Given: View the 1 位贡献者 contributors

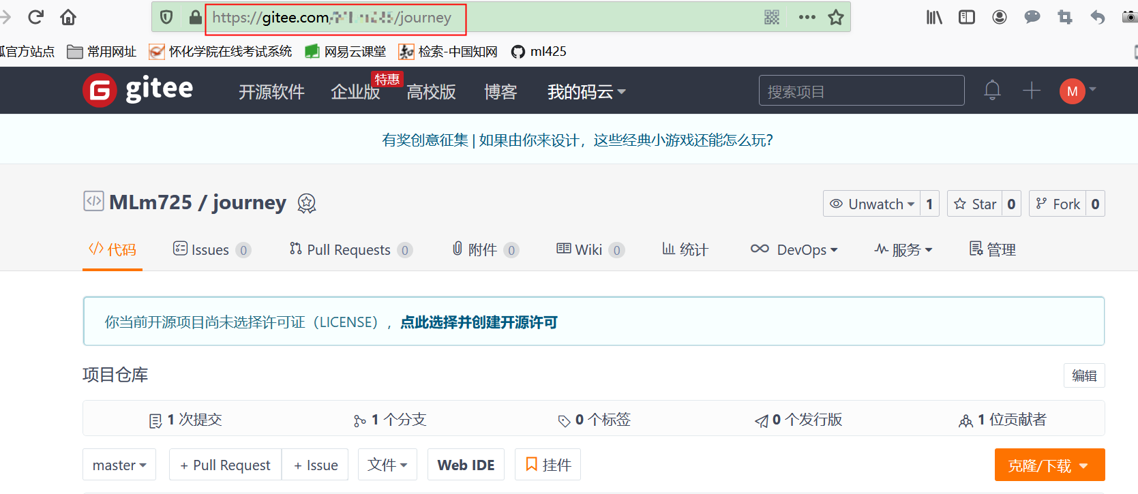Looking at the screenshot, I should click(1002, 420).
